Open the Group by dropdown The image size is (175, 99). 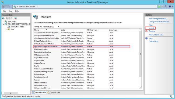51,27
